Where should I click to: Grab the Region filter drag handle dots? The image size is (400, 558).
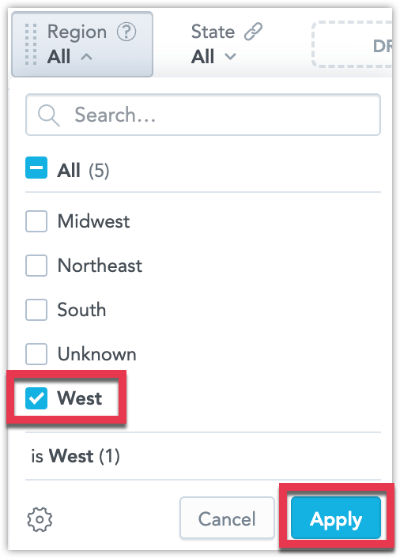[x=31, y=44]
